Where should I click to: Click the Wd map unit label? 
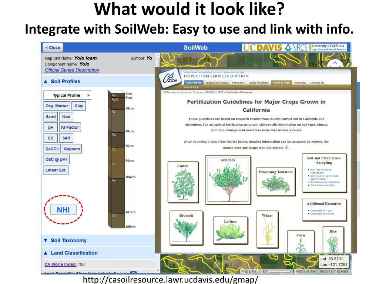click(x=188, y=59)
